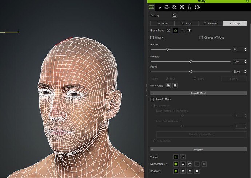Collapse the Display section header
Image resolution: width=251 pixels, height=178 pixels.
[x=199, y=150]
